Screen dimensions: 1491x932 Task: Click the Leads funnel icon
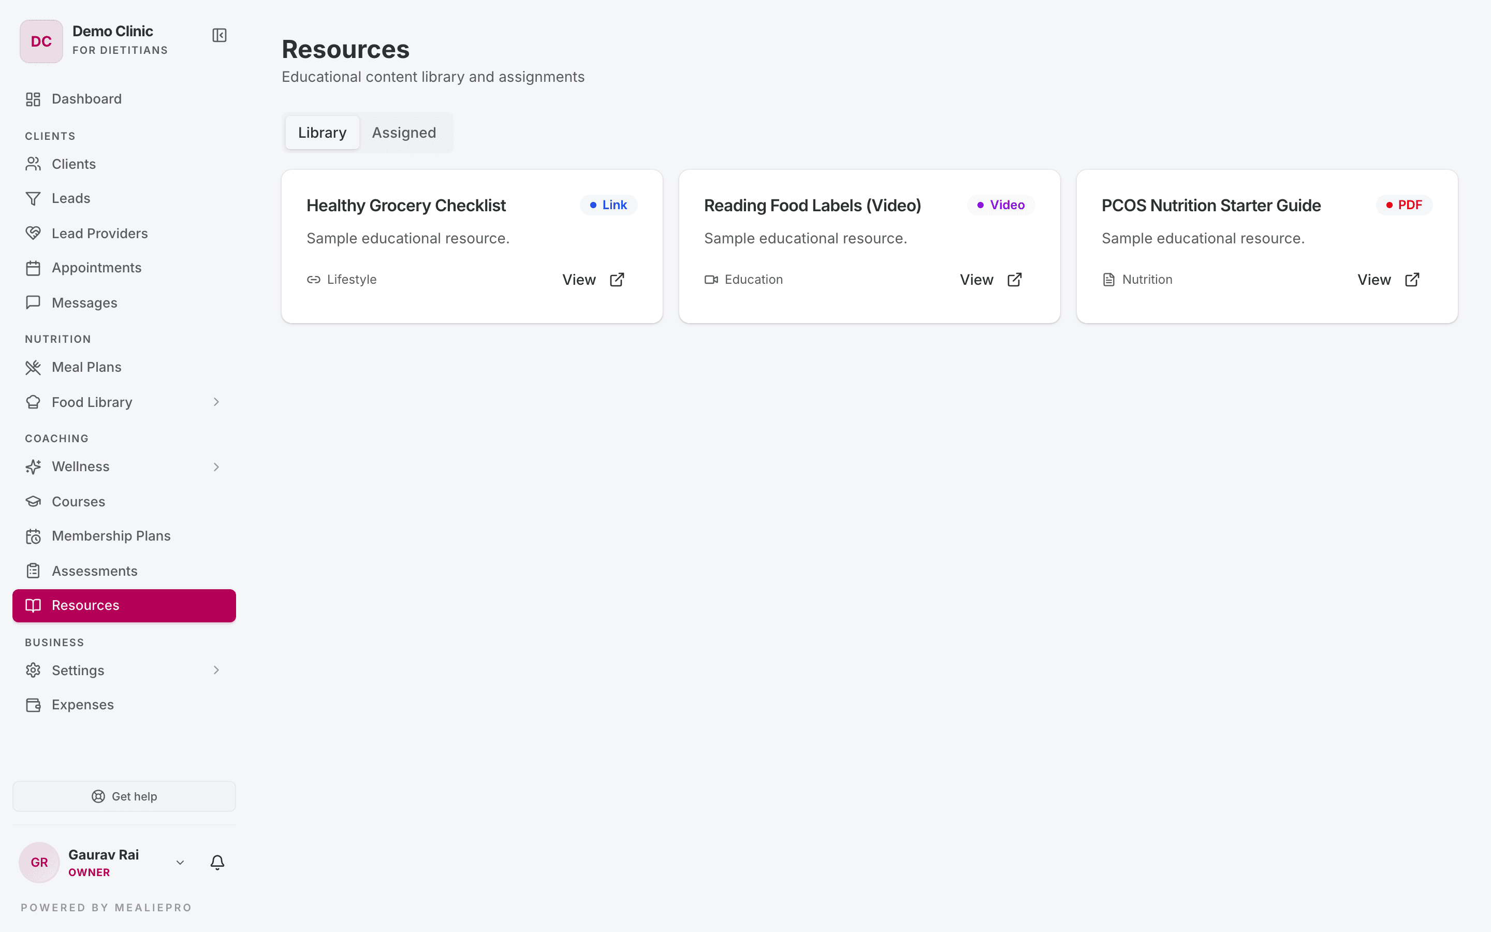coord(33,198)
